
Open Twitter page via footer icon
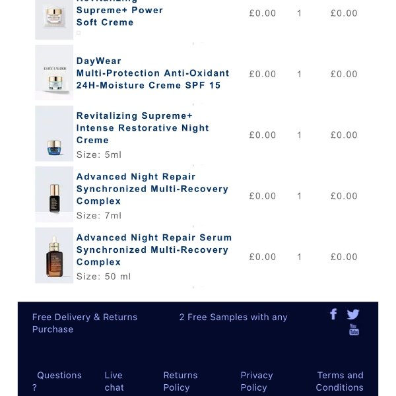click(353, 315)
